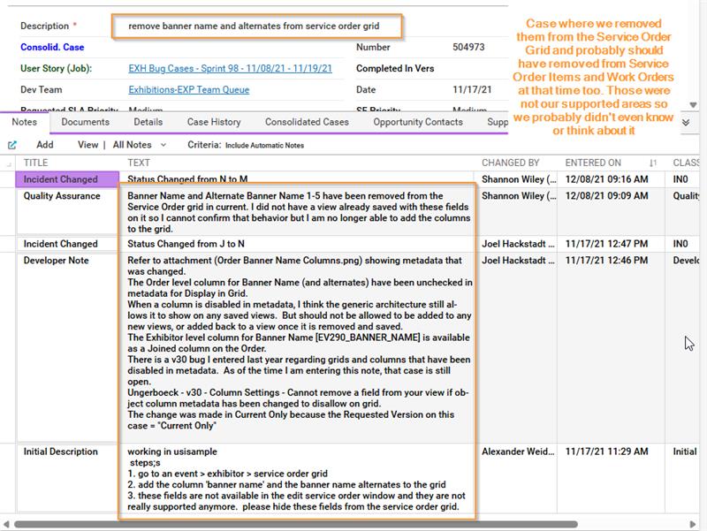Sort by the Changed By column header

point(511,163)
